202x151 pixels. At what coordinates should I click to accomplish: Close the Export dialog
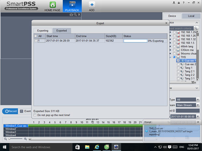tap(166, 23)
